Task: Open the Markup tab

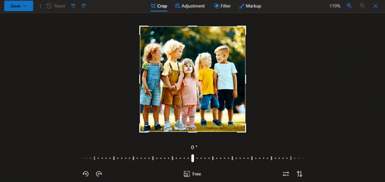Action: pyautogui.click(x=250, y=6)
